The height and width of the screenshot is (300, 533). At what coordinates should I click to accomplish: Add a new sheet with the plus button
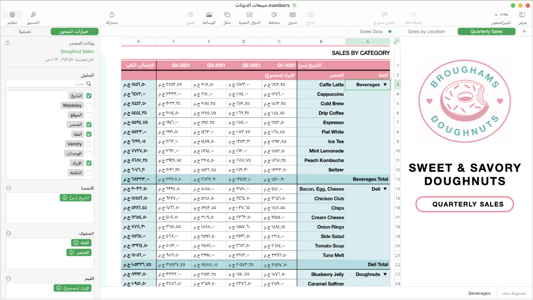point(524,31)
